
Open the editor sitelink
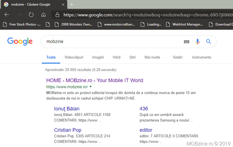(x=146, y=130)
